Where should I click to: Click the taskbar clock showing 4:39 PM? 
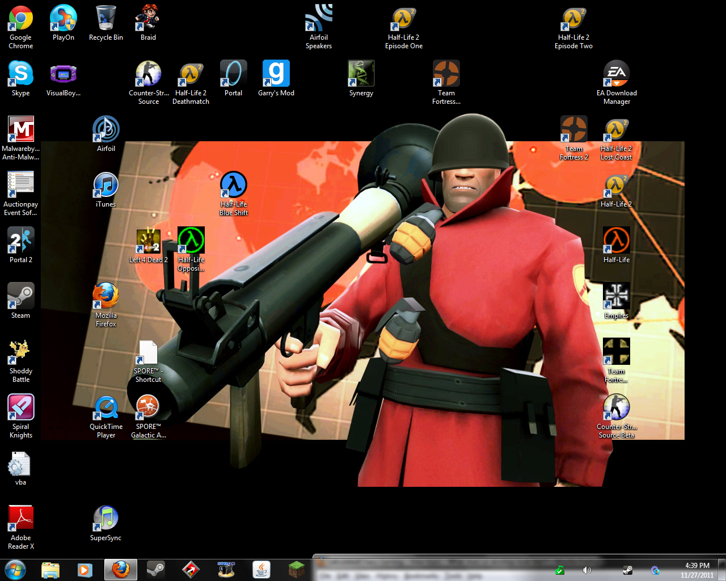tap(697, 570)
